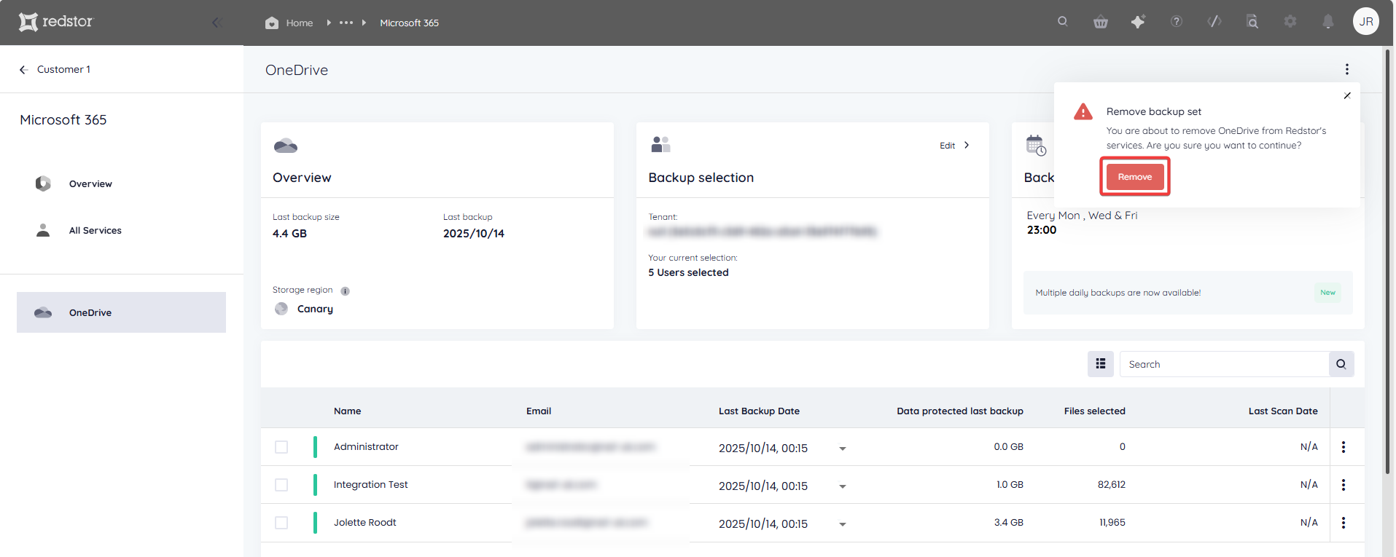Click the Backup selection users icon
Screen dimensions: 1396x557
coord(660,144)
